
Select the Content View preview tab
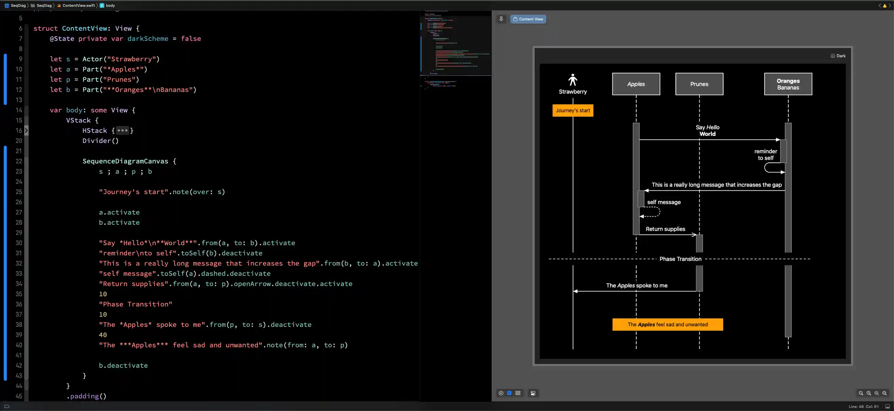(528, 19)
